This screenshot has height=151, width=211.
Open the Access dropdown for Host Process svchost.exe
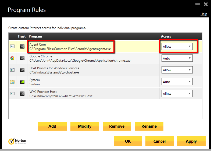[177, 70]
